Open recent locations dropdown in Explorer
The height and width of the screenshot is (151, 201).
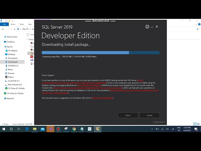point(11,29)
